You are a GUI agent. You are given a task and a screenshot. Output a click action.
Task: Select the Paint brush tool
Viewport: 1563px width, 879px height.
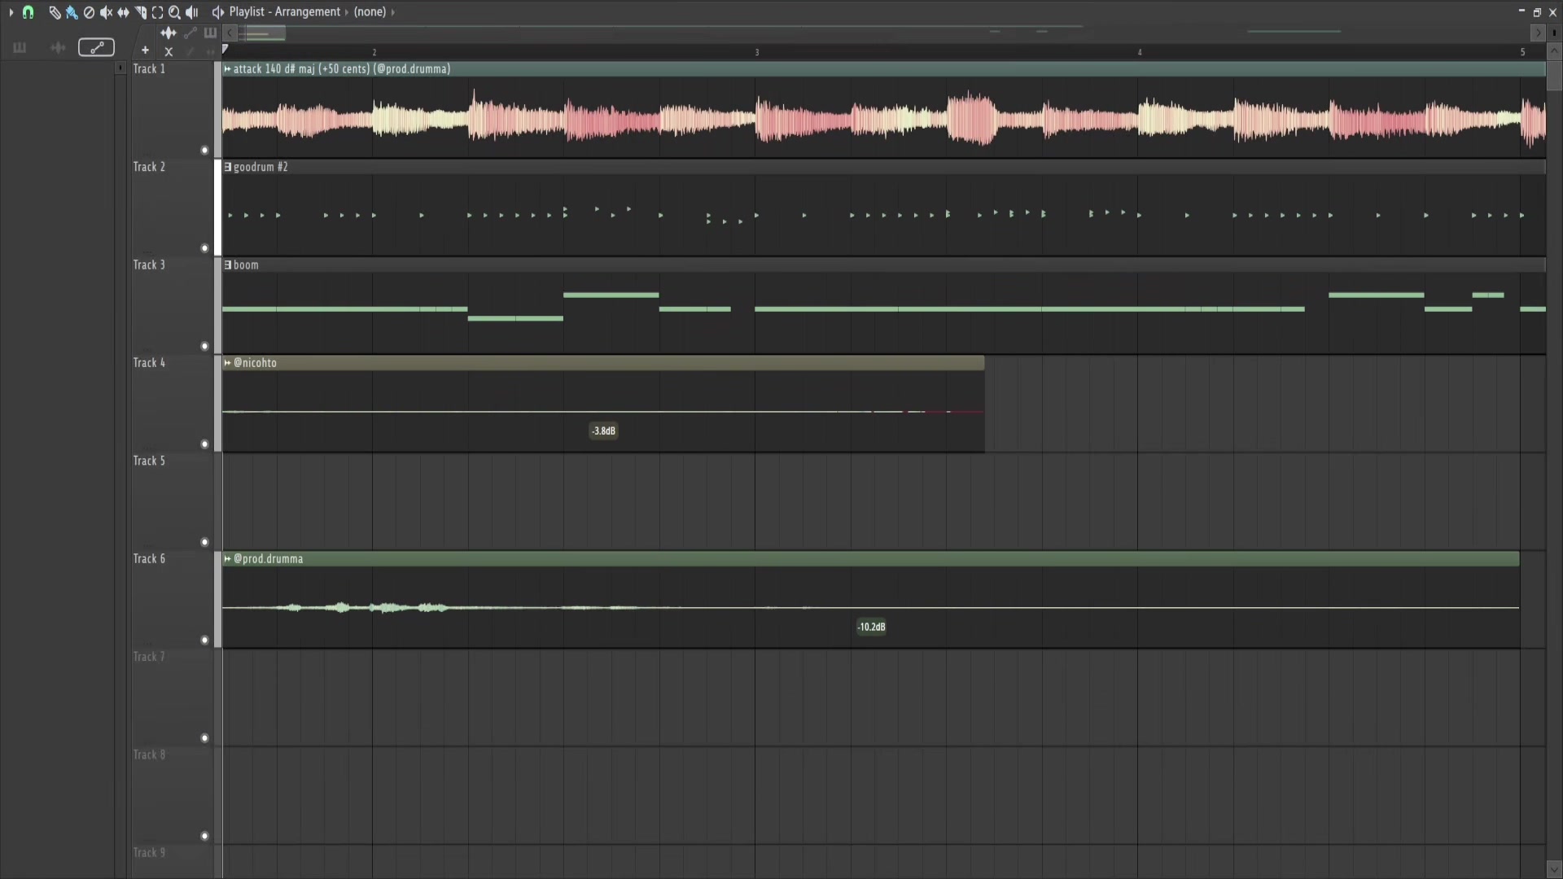click(72, 12)
